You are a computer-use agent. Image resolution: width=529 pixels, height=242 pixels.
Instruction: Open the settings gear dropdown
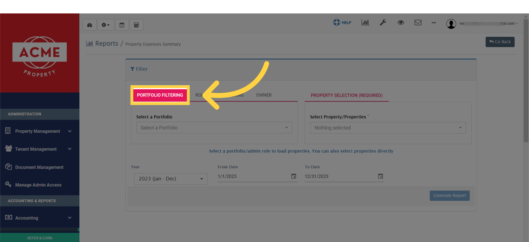106,25
